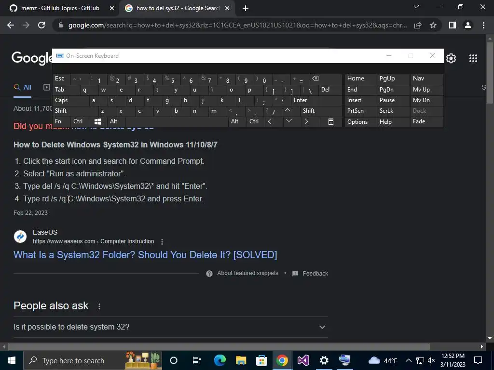Viewport: 494px width, 370px height.
Task: Toggle the Nav key on On-Screen Keyboard
Action: click(426, 79)
